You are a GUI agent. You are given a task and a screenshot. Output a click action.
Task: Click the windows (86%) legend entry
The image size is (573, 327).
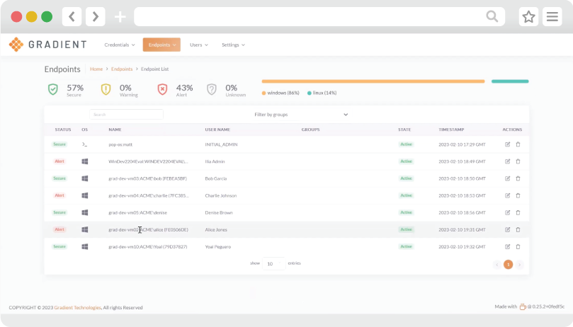point(280,93)
